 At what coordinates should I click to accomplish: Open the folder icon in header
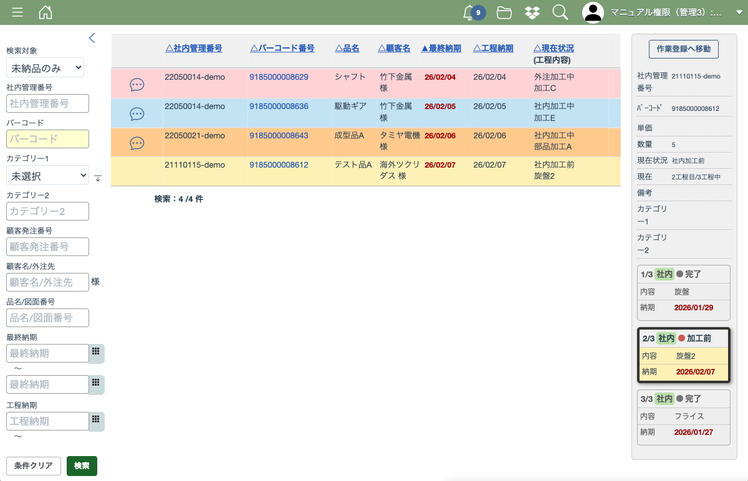coord(504,12)
